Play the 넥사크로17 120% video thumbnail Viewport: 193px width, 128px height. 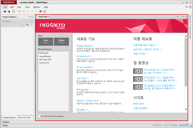pos(138,79)
